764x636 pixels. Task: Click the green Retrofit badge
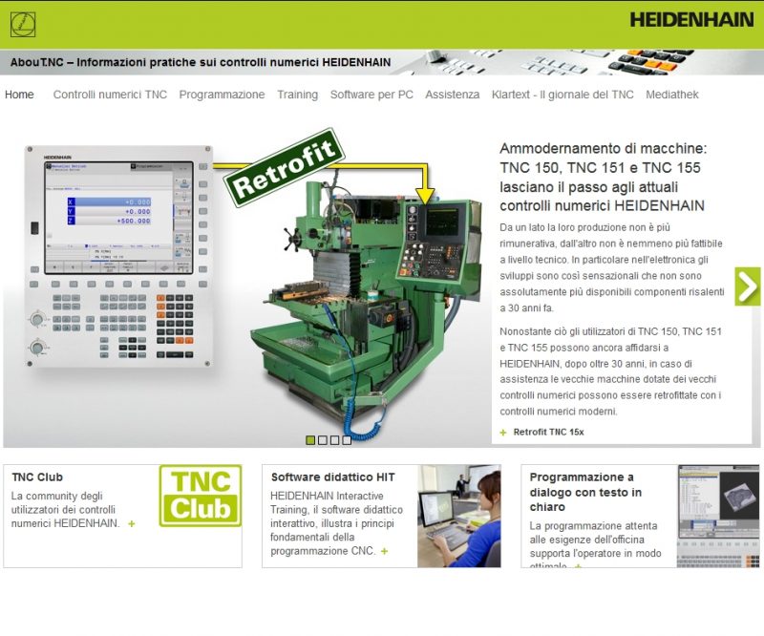[284, 167]
